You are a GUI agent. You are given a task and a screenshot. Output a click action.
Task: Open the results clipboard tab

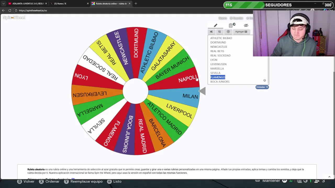(x=231, y=25)
